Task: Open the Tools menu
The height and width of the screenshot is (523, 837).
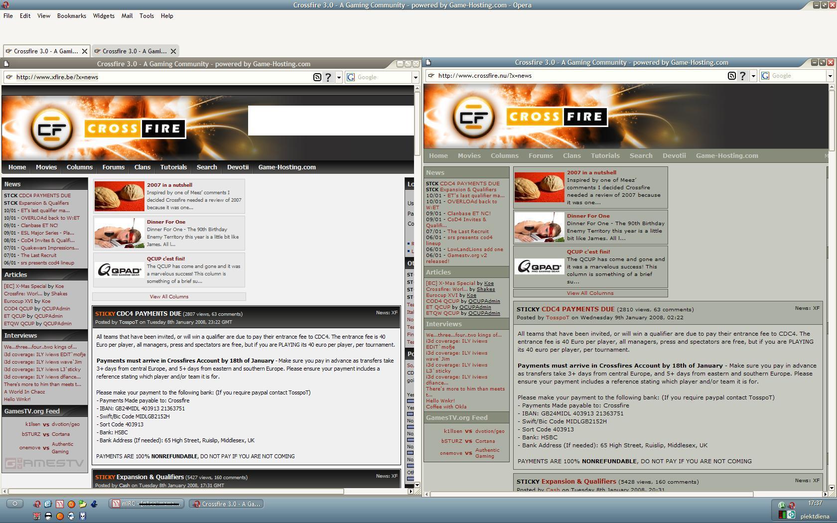Action: tap(146, 16)
